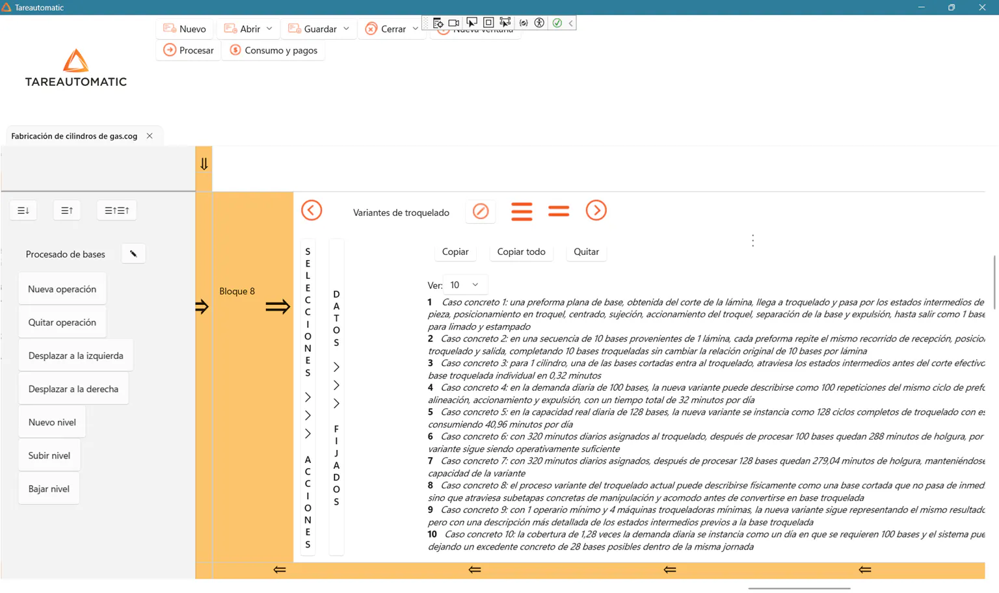Select list entry 7 'Caso concreto 7'
This screenshot has height=593, width=999.
pos(706,467)
